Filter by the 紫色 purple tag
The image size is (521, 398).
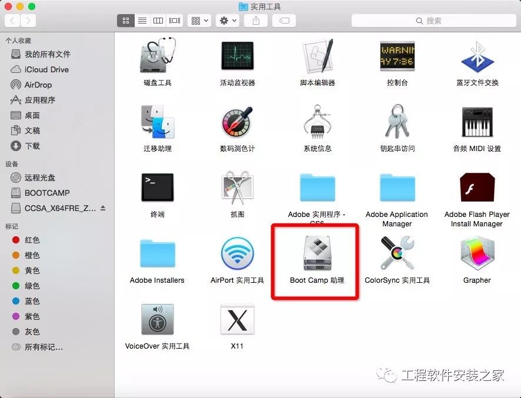click(57, 316)
